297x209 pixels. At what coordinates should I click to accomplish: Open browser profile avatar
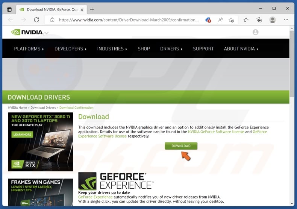273,20
